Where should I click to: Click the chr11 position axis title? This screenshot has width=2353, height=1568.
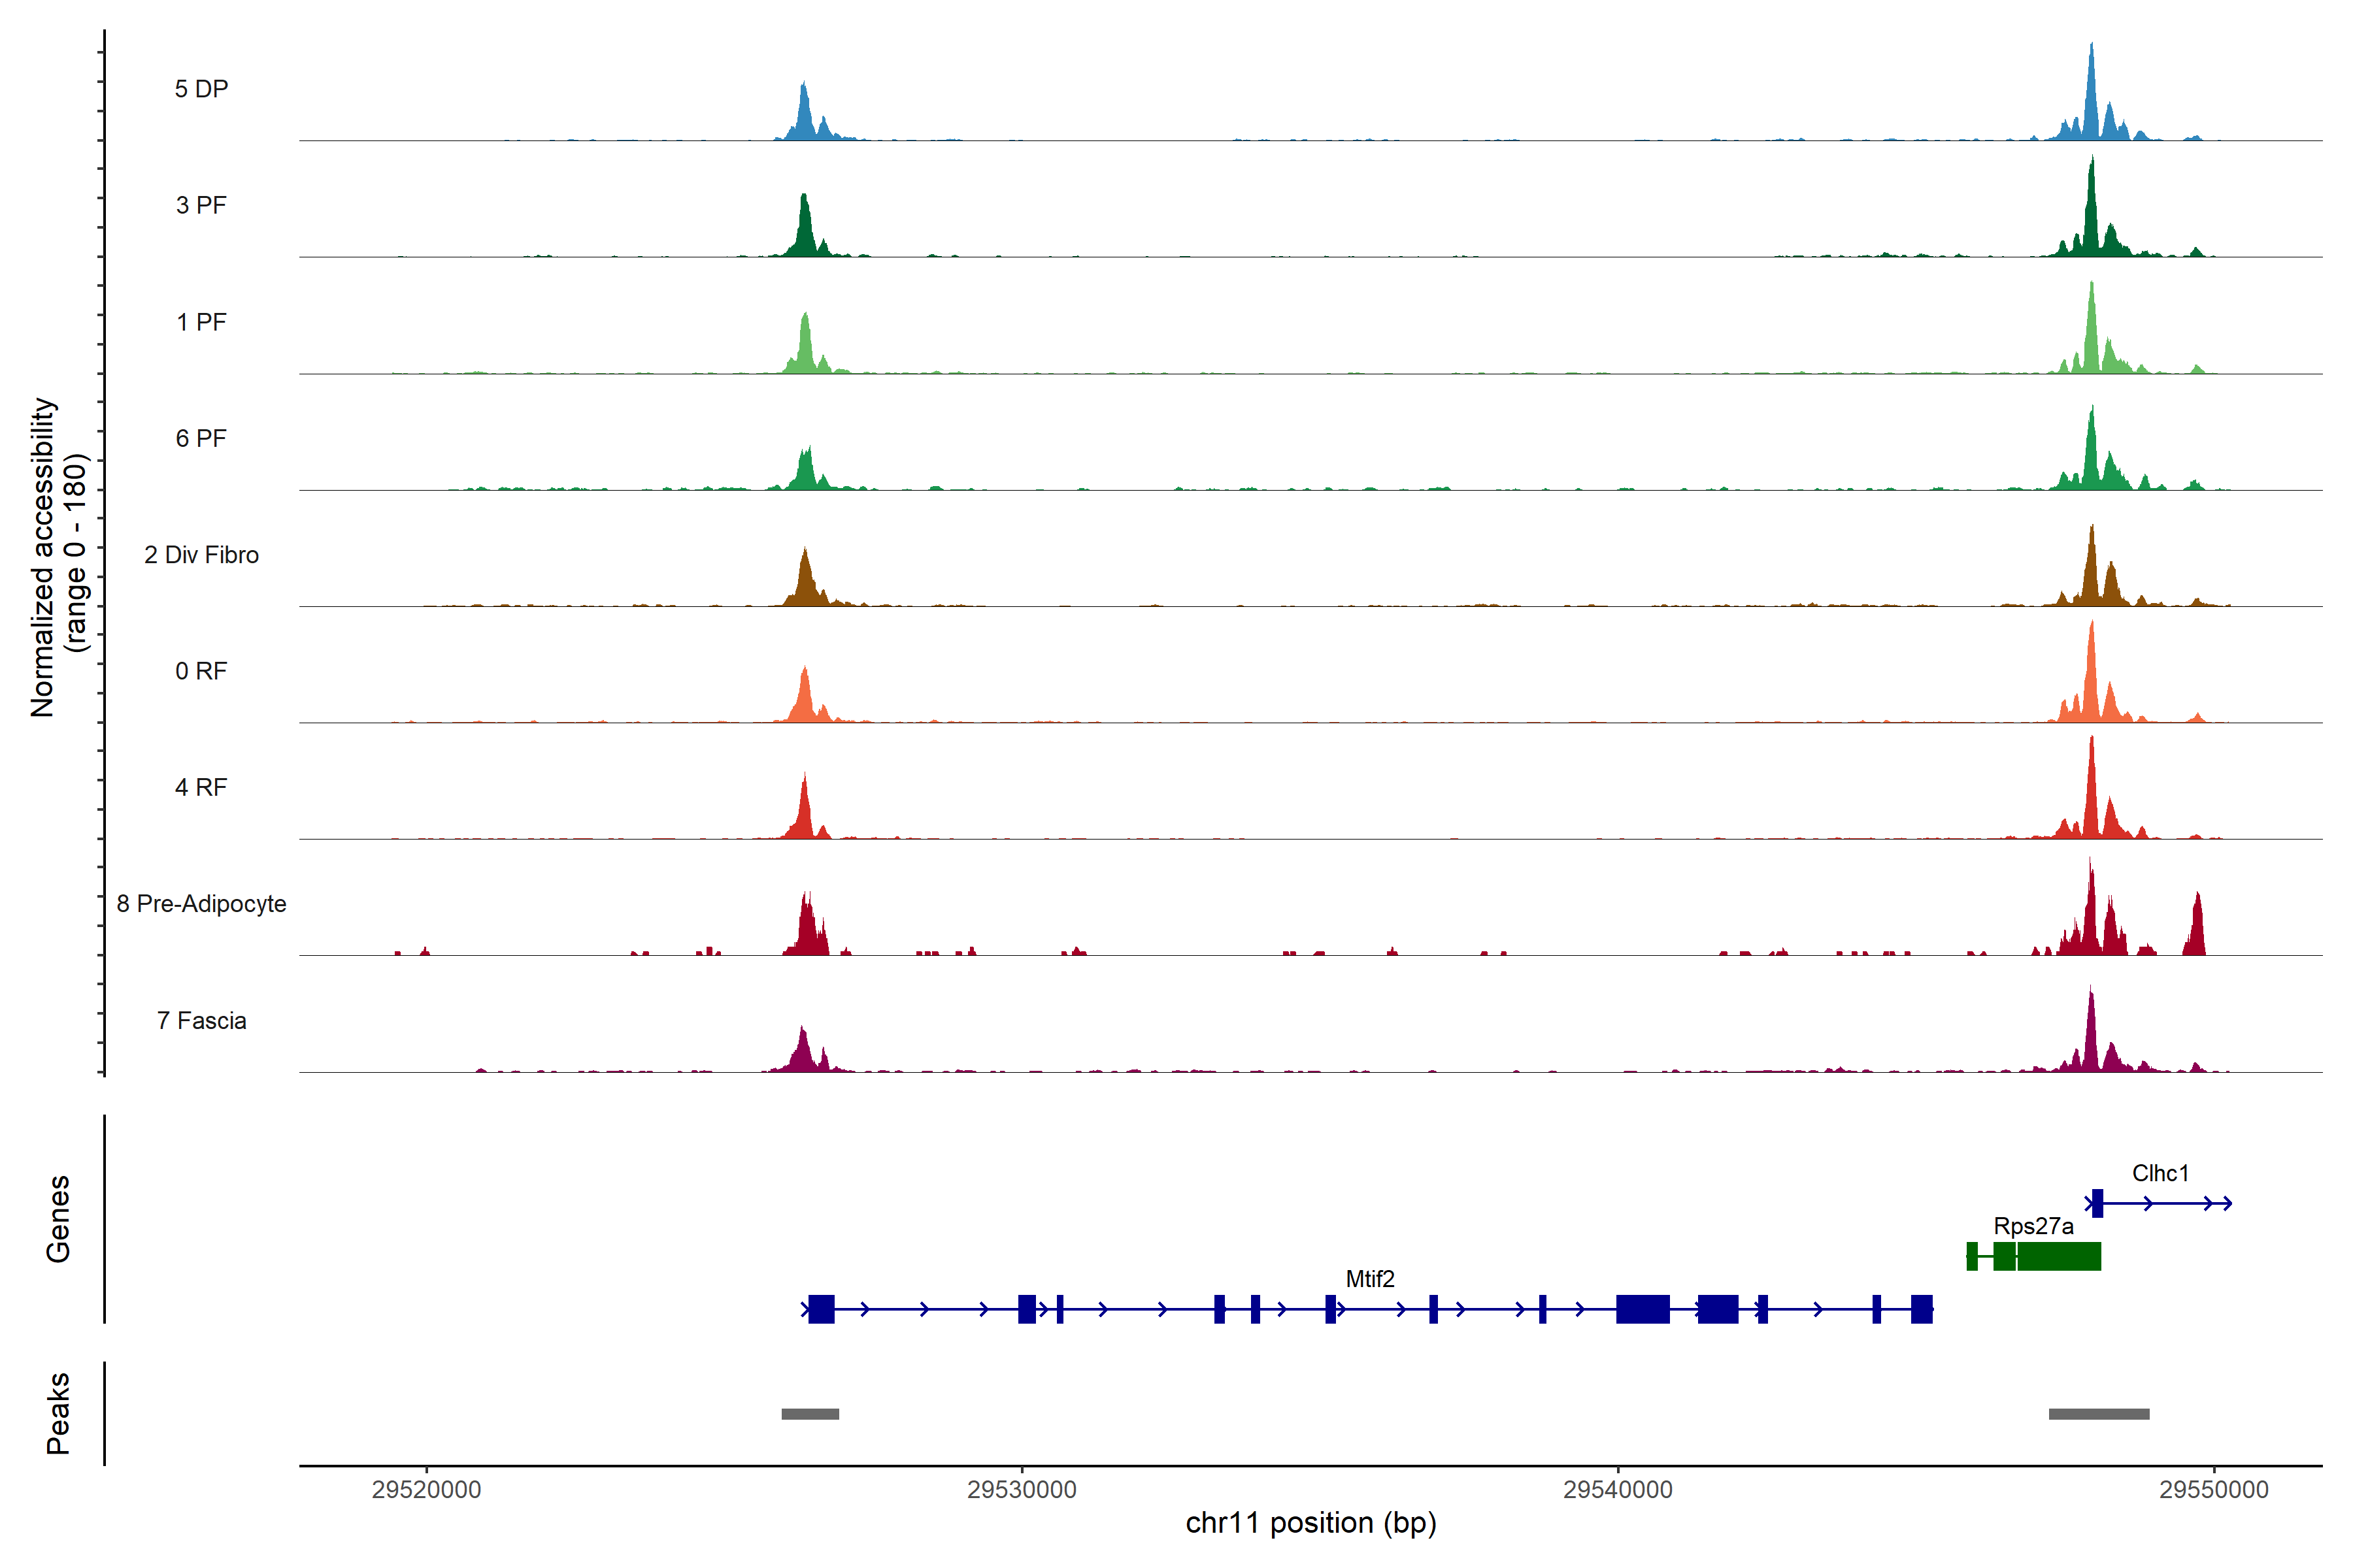[x=1310, y=1523]
